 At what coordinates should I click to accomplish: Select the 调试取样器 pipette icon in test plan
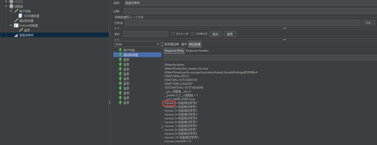coord(16,21)
